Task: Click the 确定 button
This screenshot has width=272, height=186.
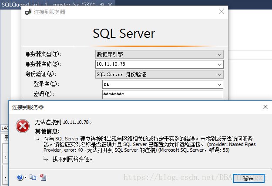Action: pyautogui.click(x=248, y=178)
